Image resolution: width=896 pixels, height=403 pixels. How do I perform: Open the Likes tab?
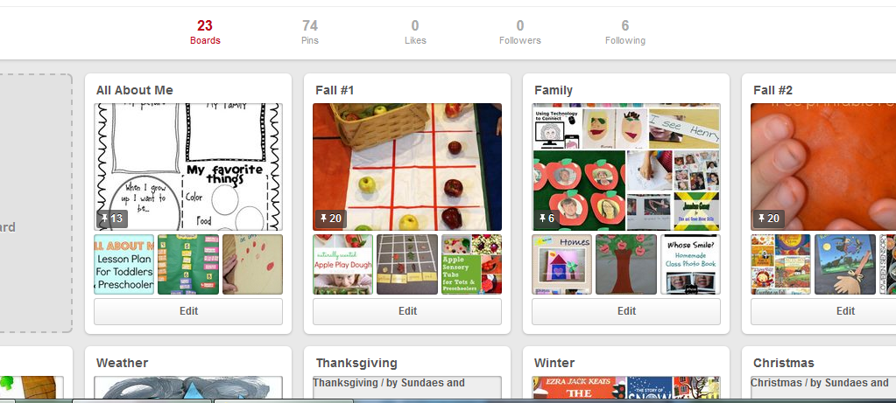point(415,32)
